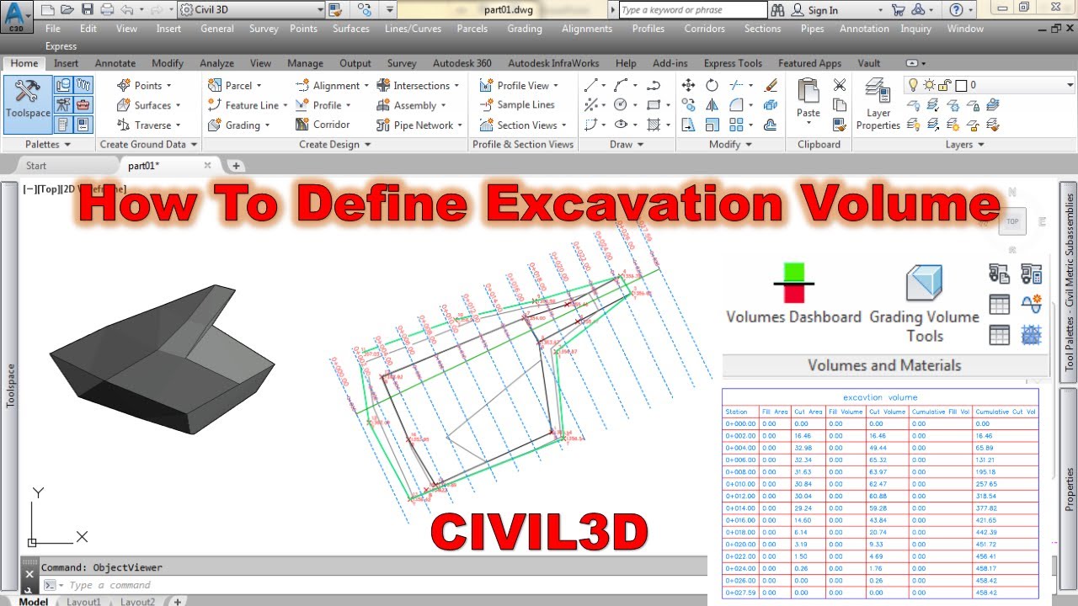
Task: Select the Erase tool in Modify panel
Action: click(x=771, y=85)
